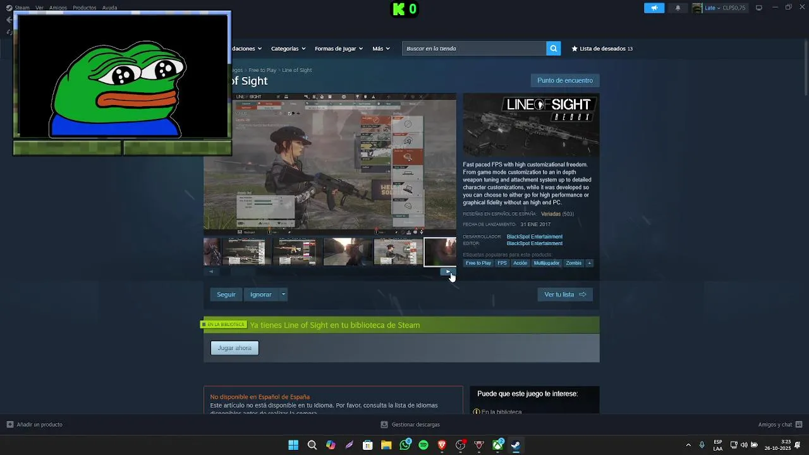Open Xbox app from the taskbar
Viewport: 809px width, 455px height.
[x=497, y=445]
